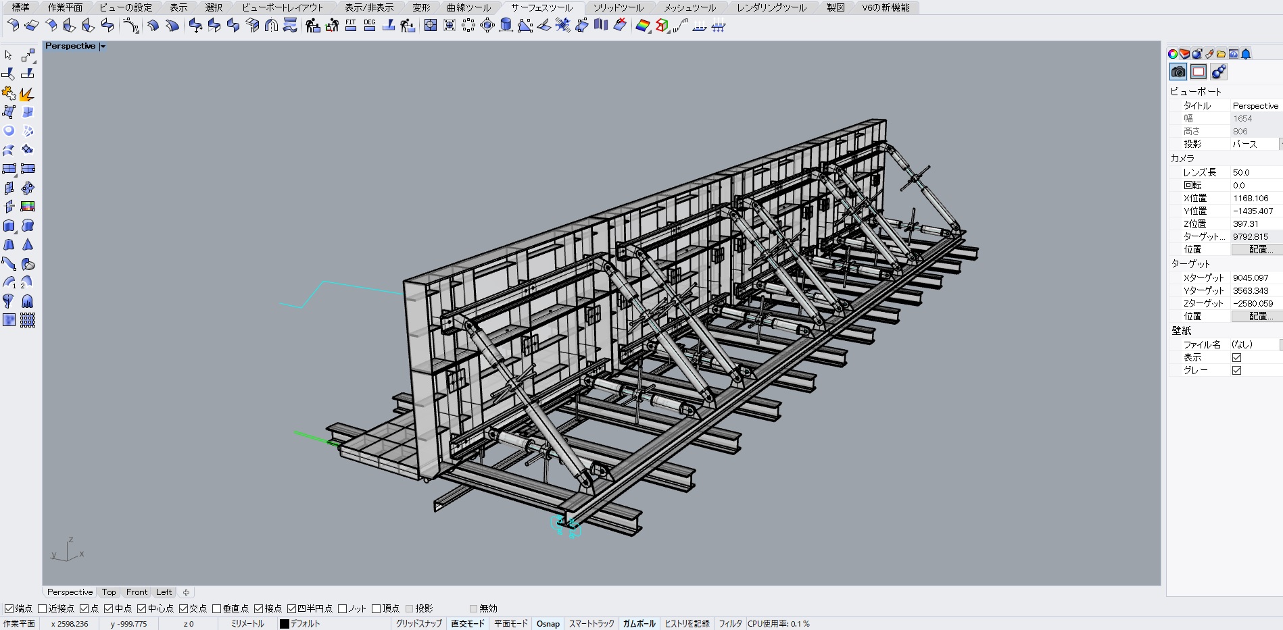Open the yellow folder panel tab icon
This screenshot has height=630, width=1283.
[x=1221, y=54]
